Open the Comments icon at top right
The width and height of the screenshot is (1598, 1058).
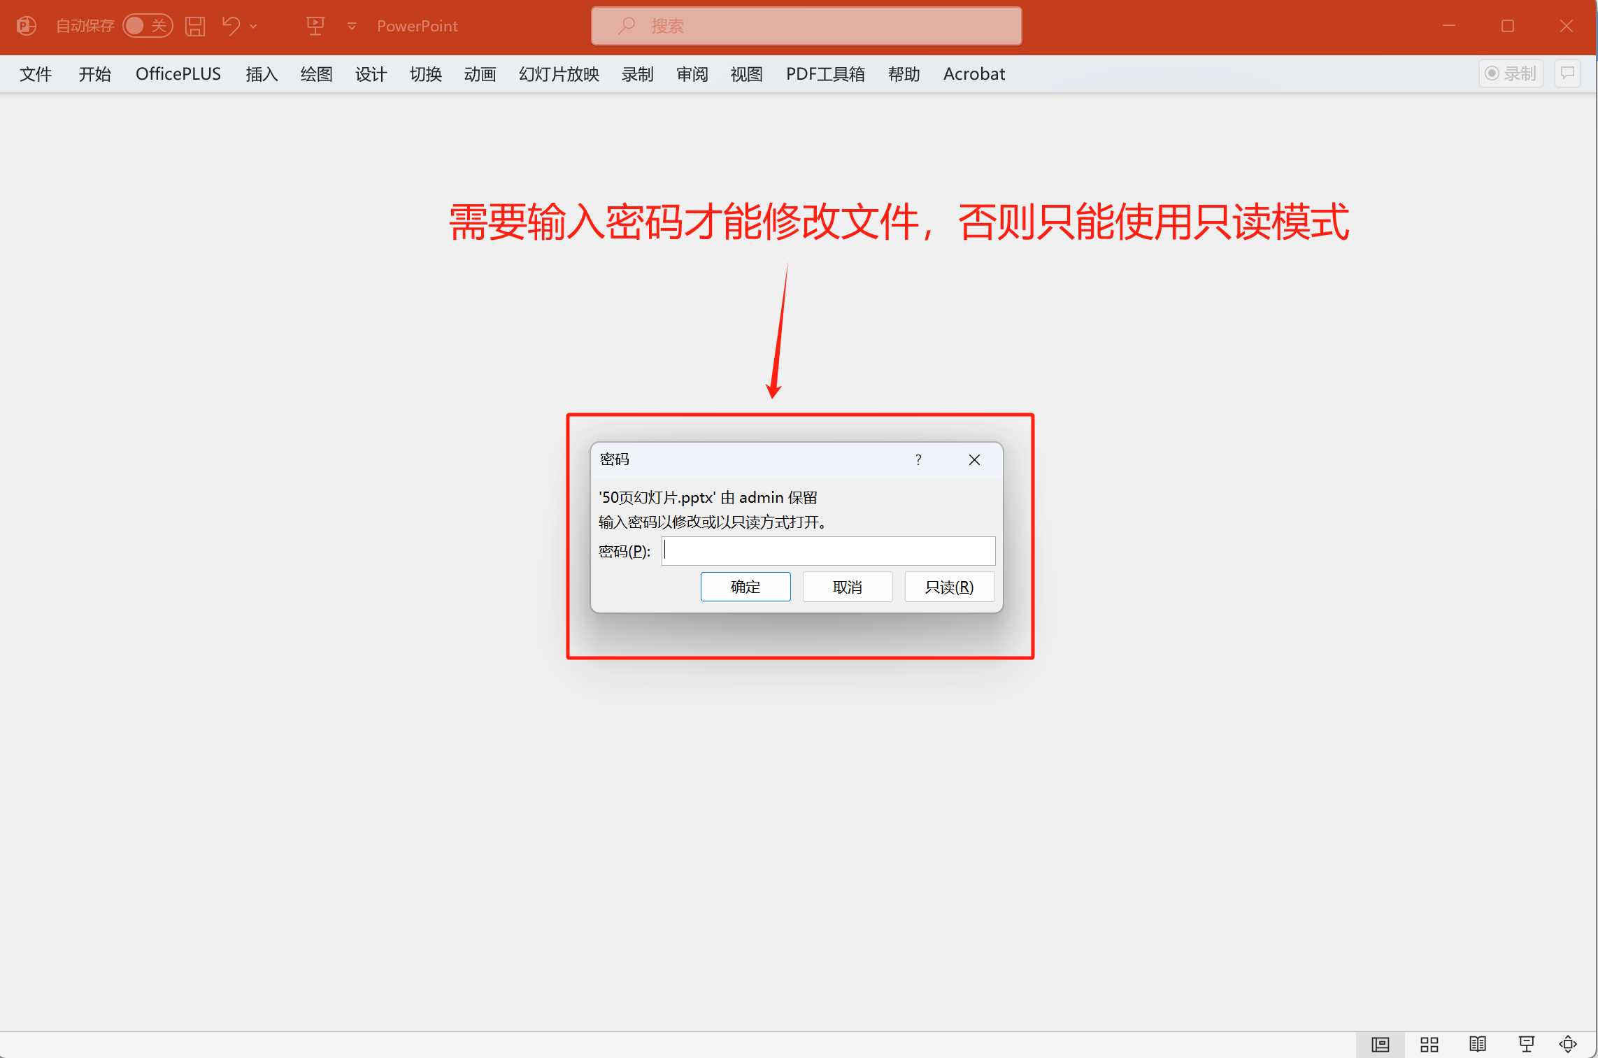point(1567,73)
